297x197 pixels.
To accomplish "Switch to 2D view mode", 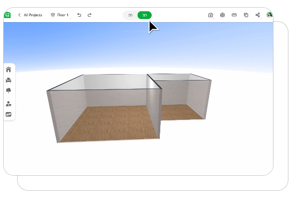I will click(130, 15).
